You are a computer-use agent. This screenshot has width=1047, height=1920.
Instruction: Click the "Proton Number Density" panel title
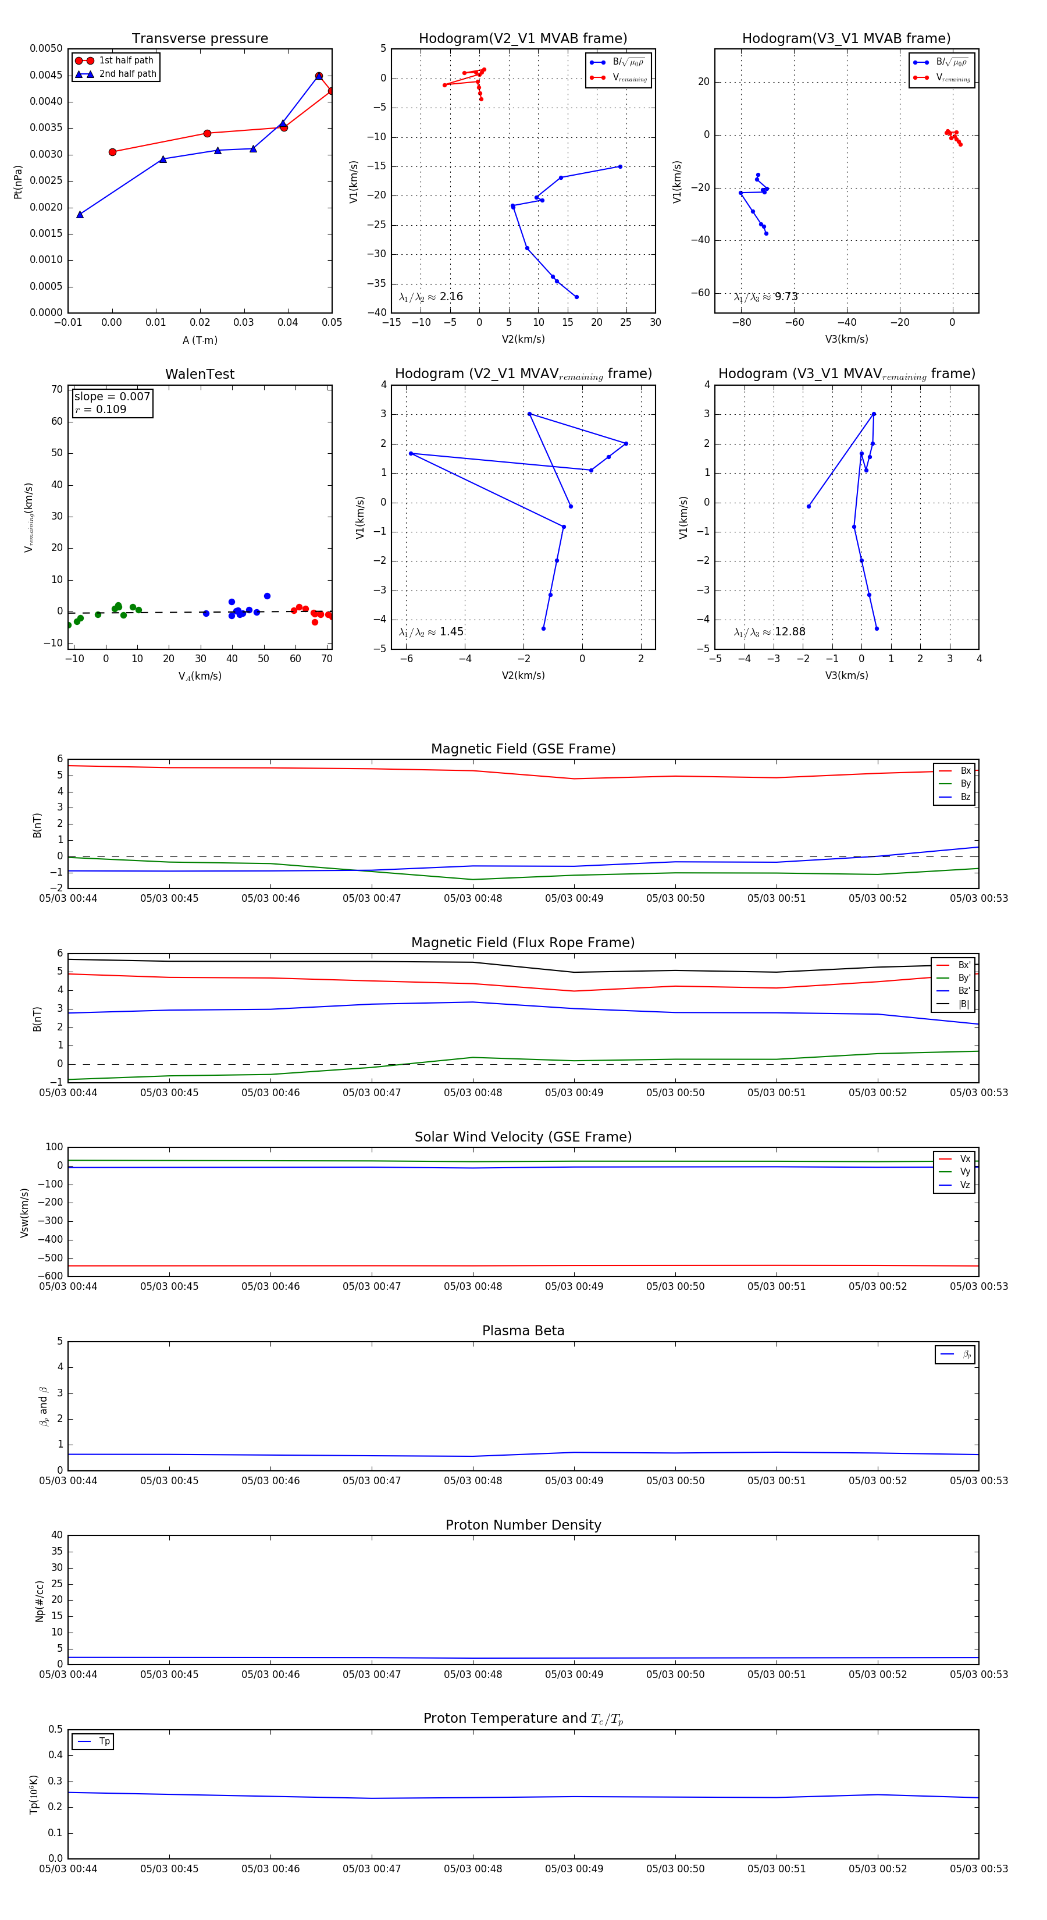tap(523, 1525)
